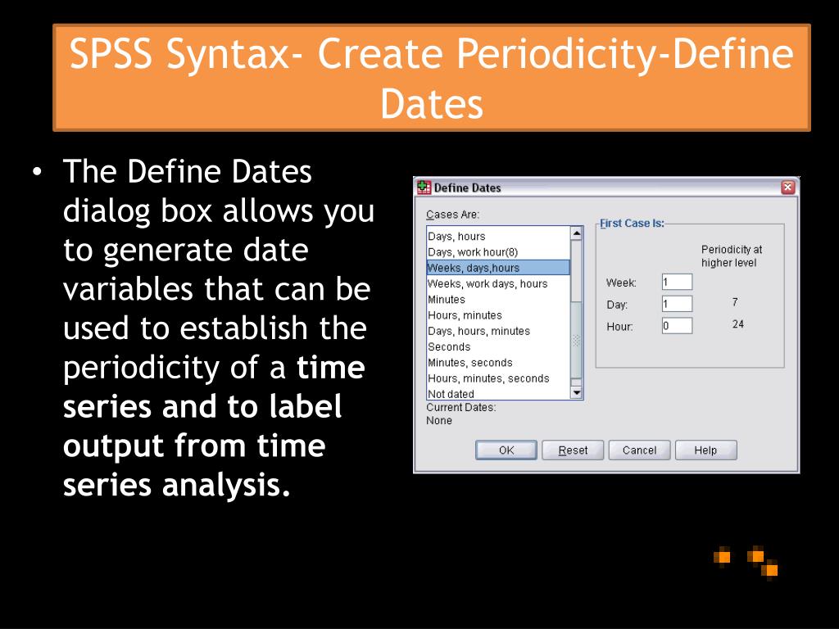Pick 'Seconds' in the Cases Are list

tap(498, 346)
